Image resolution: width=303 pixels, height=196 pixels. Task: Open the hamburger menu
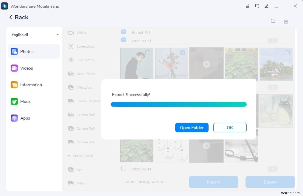click(276, 6)
